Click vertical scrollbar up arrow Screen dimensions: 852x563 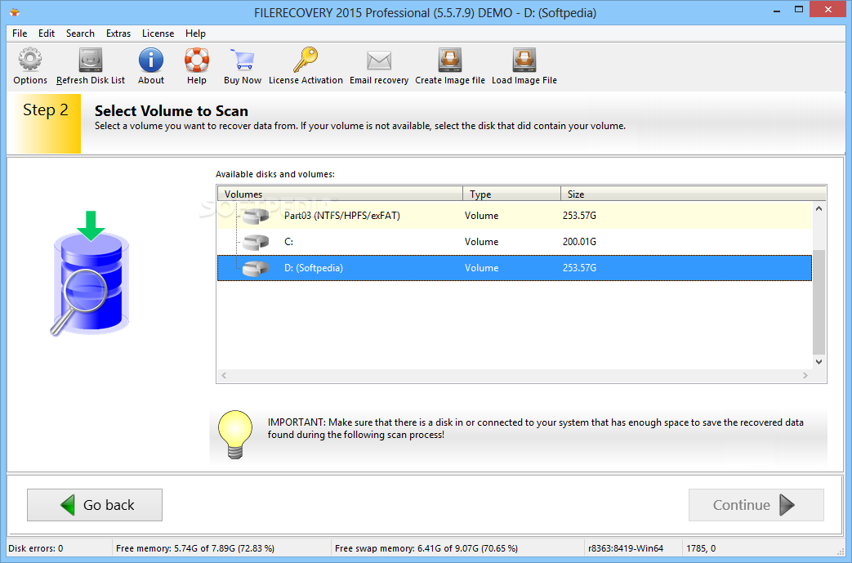(x=819, y=208)
